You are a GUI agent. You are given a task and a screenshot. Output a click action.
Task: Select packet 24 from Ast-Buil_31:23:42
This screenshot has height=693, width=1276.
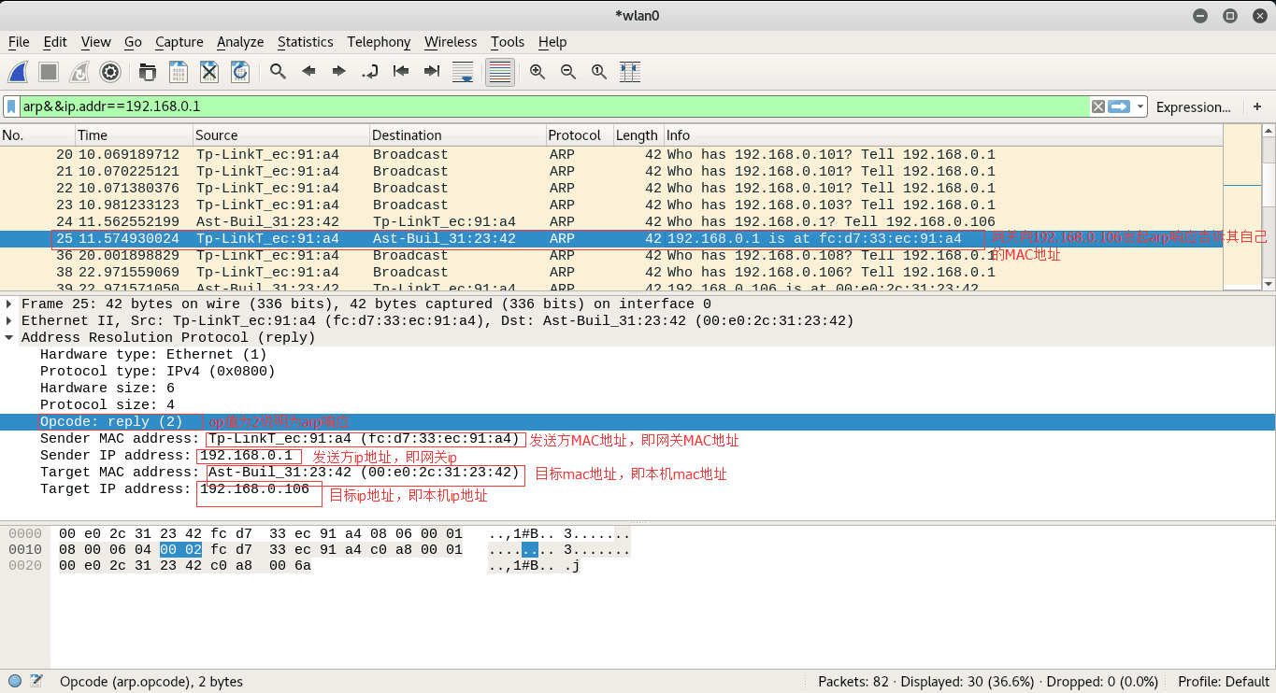[x=611, y=221]
